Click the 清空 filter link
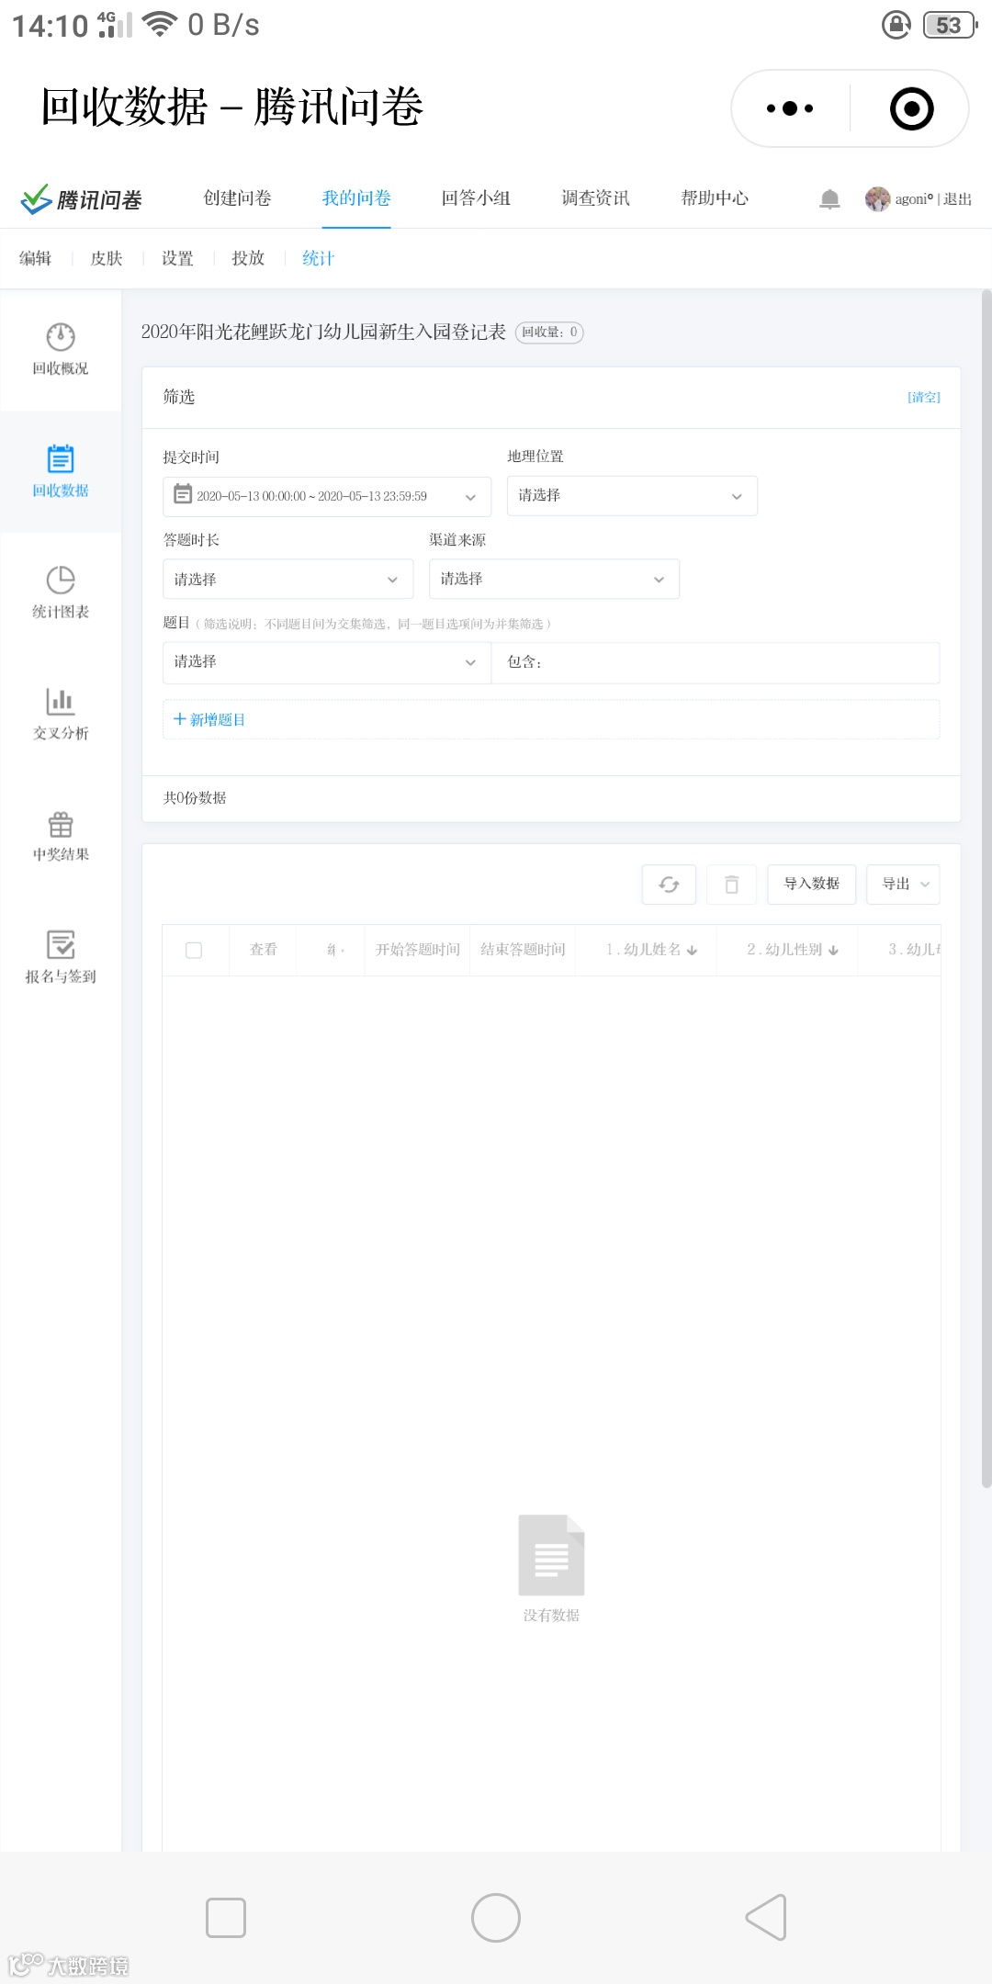This screenshot has height=1984, width=992. click(924, 397)
